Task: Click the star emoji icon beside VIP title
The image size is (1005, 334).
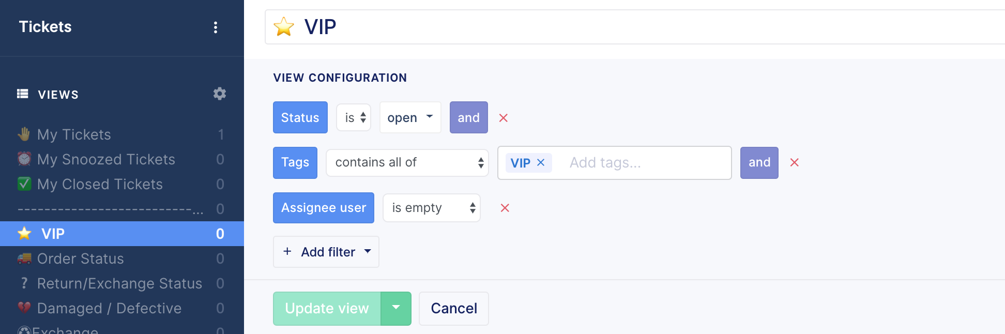Action: (x=284, y=27)
